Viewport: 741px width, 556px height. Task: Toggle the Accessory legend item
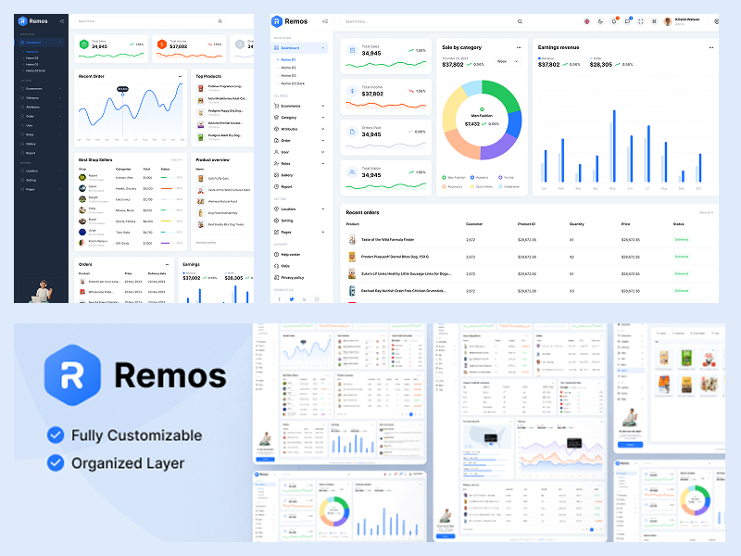pyautogui.click(x=452, y=186)
